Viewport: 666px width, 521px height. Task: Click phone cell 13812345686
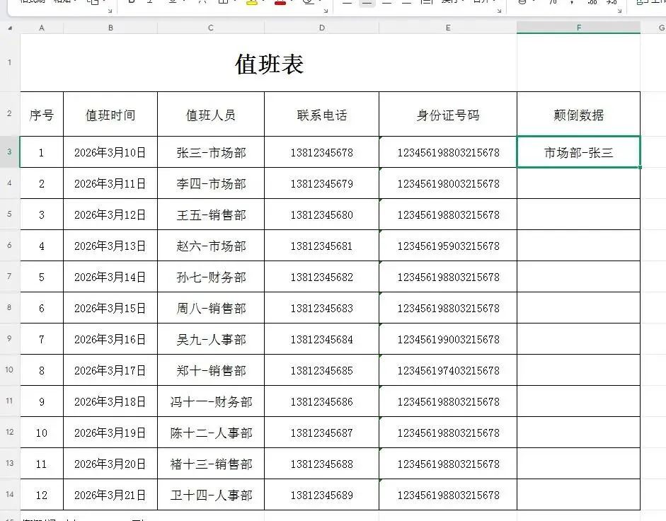[321, 401]
